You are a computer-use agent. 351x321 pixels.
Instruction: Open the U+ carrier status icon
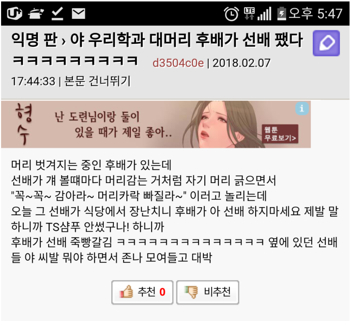tap(15, 13)
